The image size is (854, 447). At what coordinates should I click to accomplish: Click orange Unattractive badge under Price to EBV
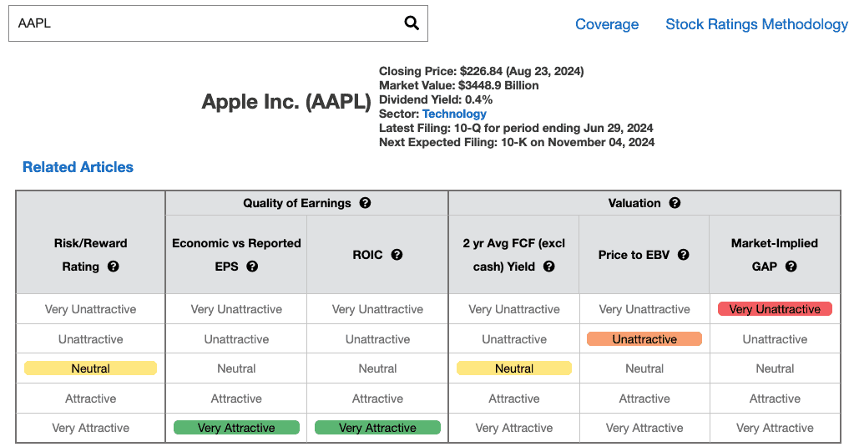[x=644, y=339]
